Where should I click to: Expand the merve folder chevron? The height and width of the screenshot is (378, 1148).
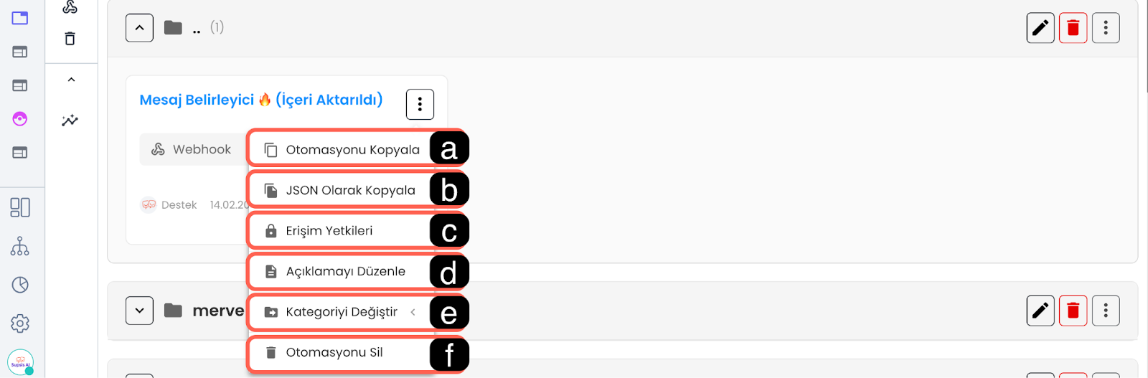click(x=139, y=311)
